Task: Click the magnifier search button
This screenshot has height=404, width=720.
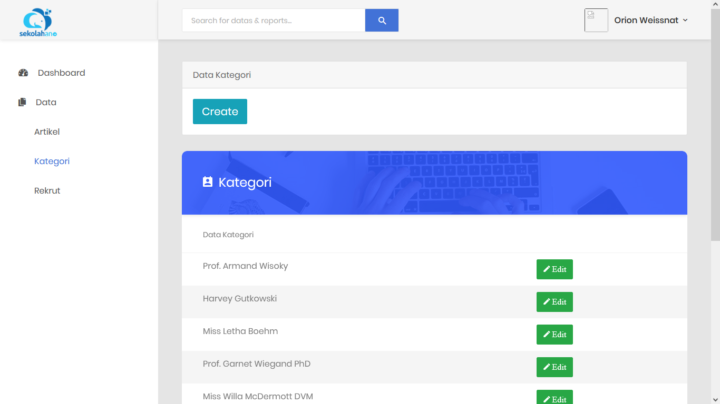Action: (382, 21)
